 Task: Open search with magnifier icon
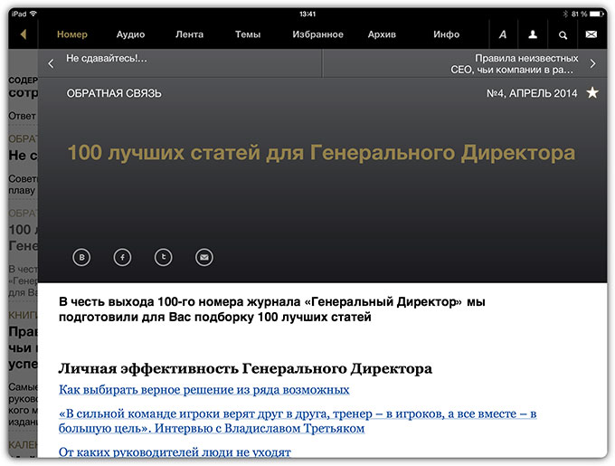click(x=563, y=35)
